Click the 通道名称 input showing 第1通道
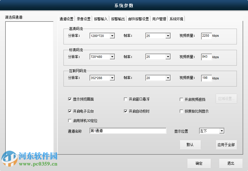The image size is (248, 171). 127,131
